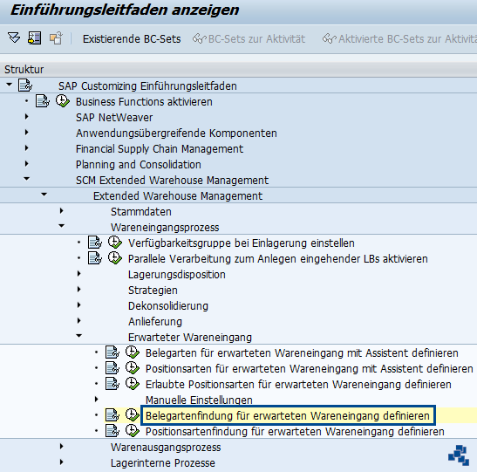477x472 pixels.
Task: Expand the Manuelle Einstellungen node
Action: [97, 400]
